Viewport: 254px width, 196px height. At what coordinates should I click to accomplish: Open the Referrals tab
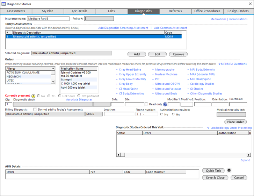(175, 11)
